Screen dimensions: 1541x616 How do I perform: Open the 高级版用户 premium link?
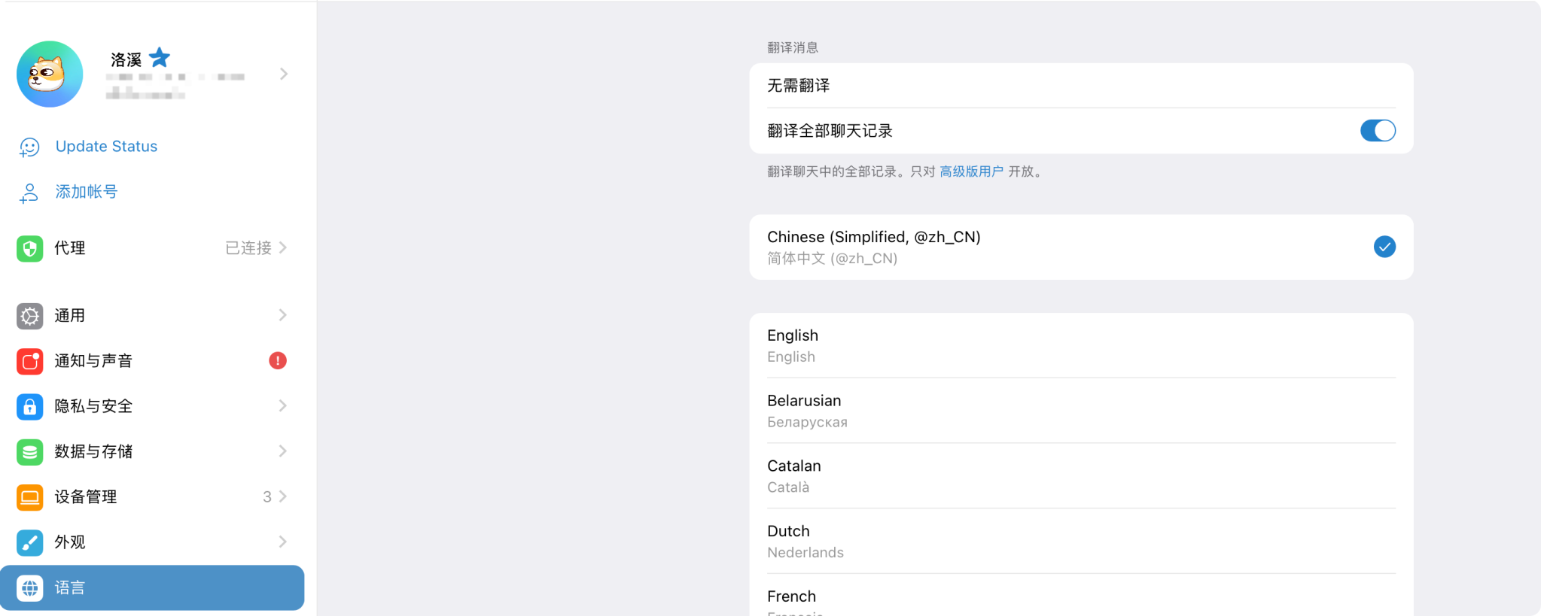tap(971, 171)
